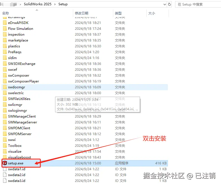Click the swdata1.id file name
Image resolution: width=221 pixels, height=185 pixels.
tap(17, 169)
